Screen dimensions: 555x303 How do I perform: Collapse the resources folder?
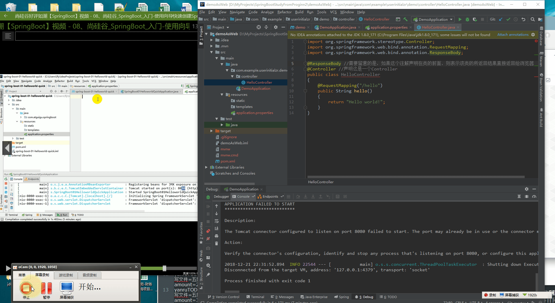(x=222, y=95)
